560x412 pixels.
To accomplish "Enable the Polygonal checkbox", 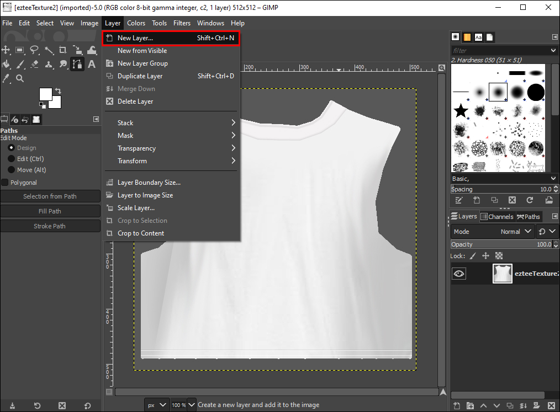I will tap(5, 183).
